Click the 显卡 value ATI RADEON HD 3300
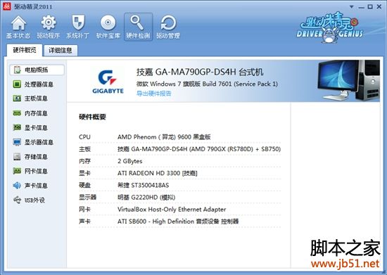This screenshot has height=275, width=387. click(157, 173)
